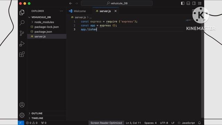Open the Extensions view
This screenshot has width=222, height=125.
22,54
